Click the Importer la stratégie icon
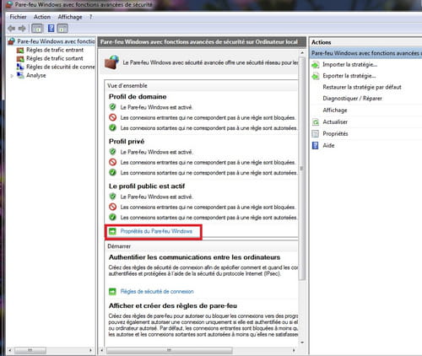The width and height of the screenshot is (422, 356). point(316,65)
